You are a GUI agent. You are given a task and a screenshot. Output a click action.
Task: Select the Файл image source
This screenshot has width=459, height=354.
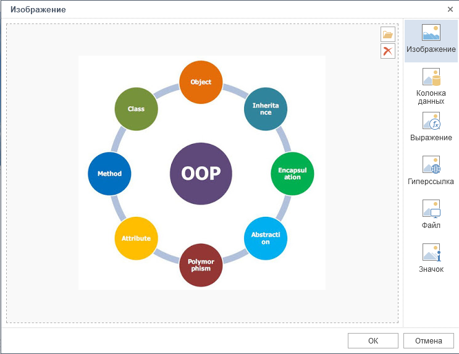click(x=431, y=215)
